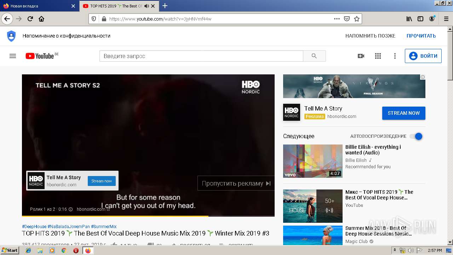Click the Tell Me A Story sidebar ad title

[323, 108]
